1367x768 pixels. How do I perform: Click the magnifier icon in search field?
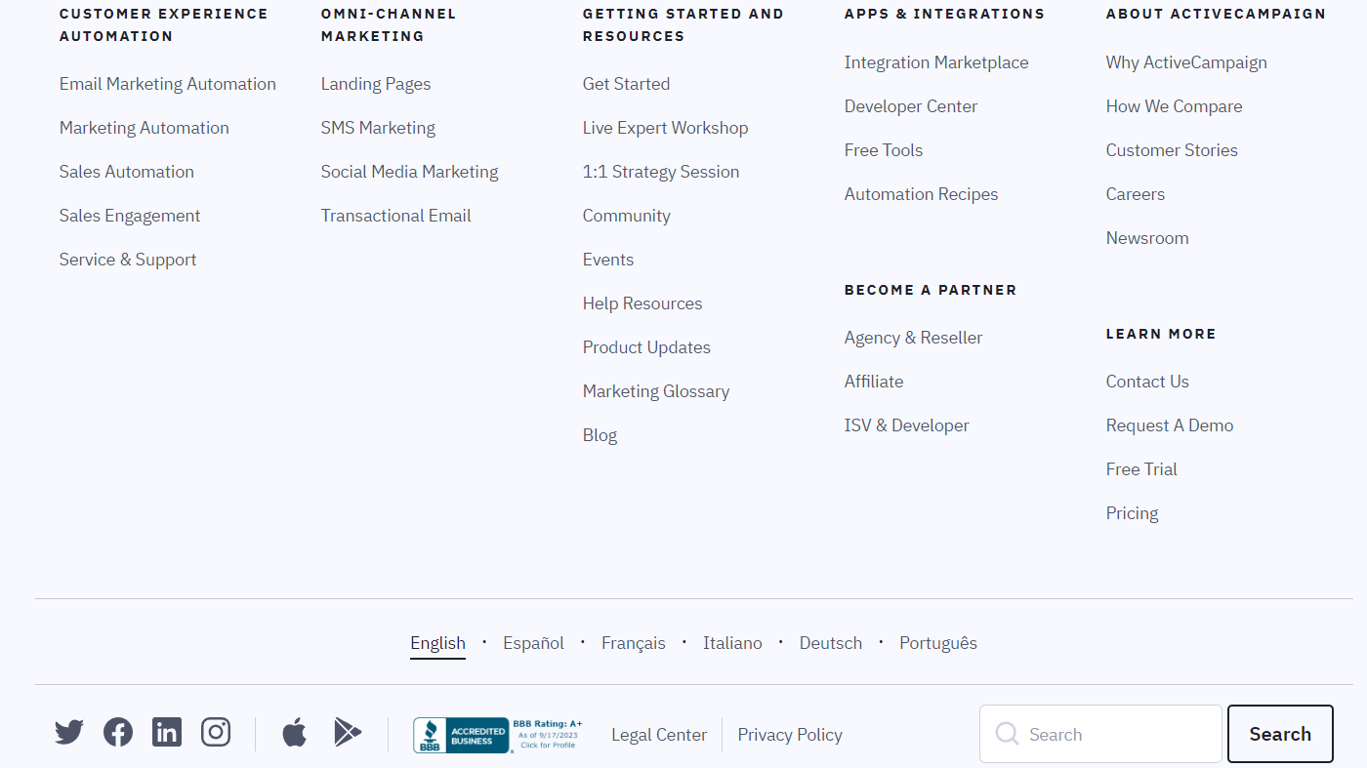[1007, 734]
